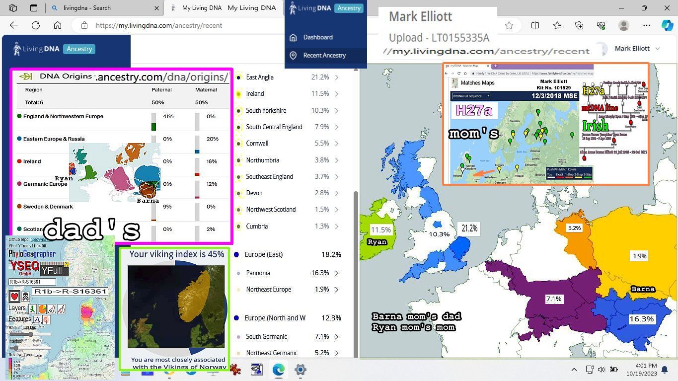Open Microsoft Edge from taskbar

coord(278,370)
